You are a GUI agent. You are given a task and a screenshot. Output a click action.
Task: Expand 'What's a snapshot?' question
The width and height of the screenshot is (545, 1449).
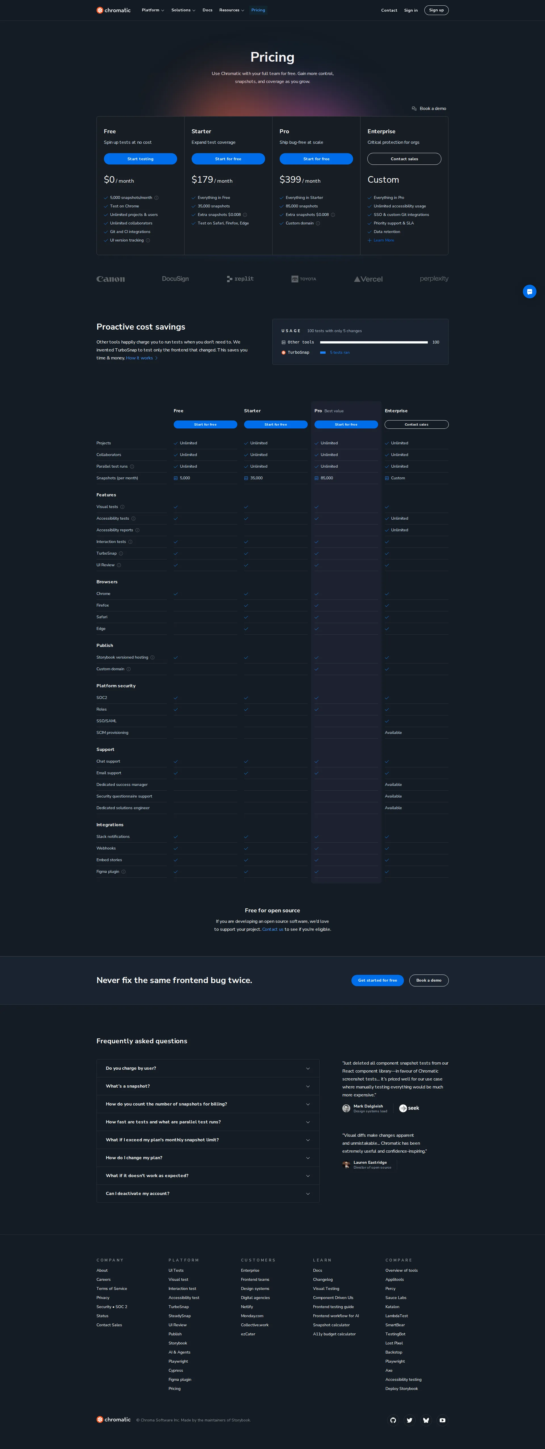(208, 1086)
